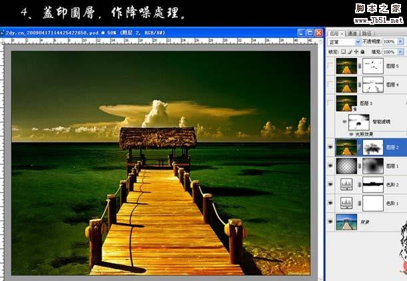This screenshot has height=281, width=407.
Task: Hide the 背景 background layer
Action: pos(330,222)
